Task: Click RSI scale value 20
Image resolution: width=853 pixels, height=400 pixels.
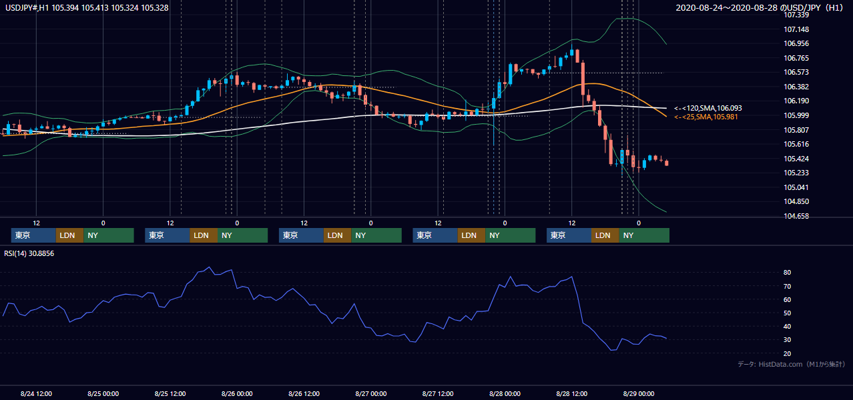Action: pos(788,353)
